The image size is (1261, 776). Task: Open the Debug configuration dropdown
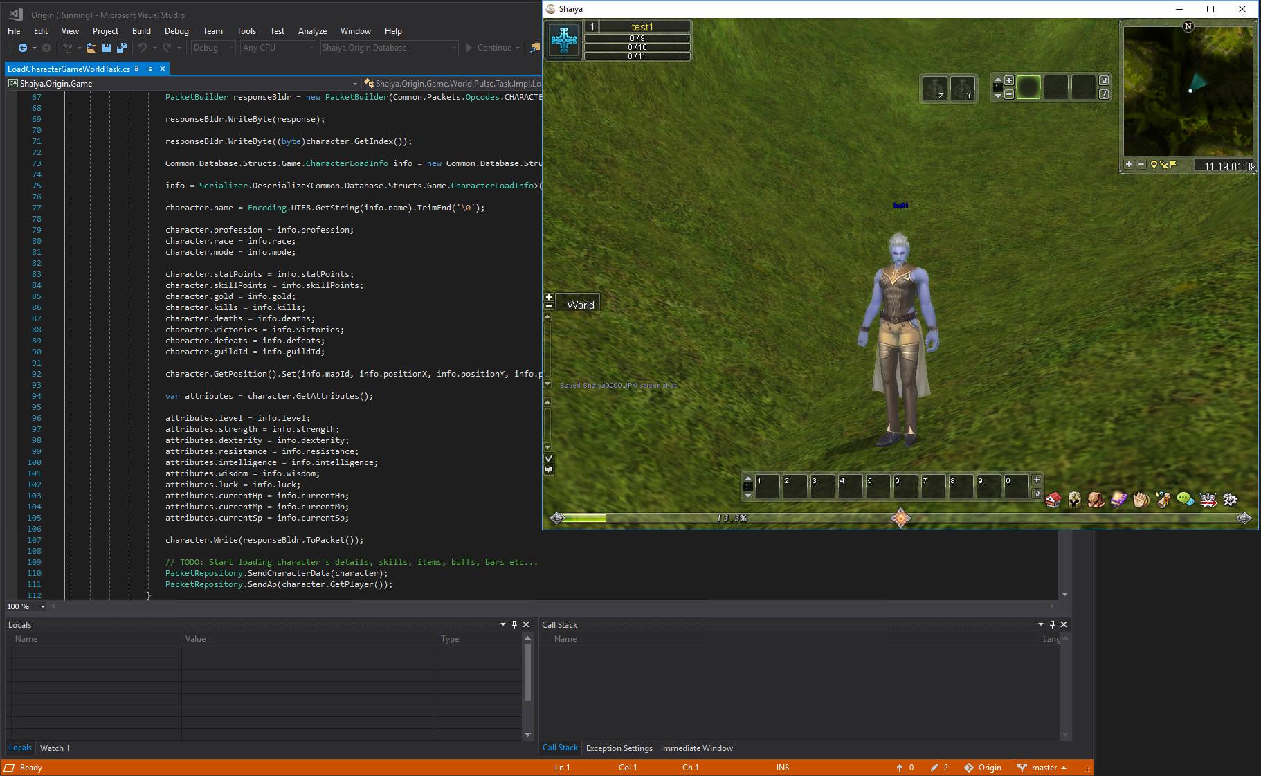coord(212,48)
